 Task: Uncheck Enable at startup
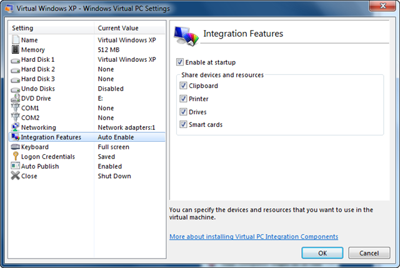pyautogui.click(x=180, y=62)
